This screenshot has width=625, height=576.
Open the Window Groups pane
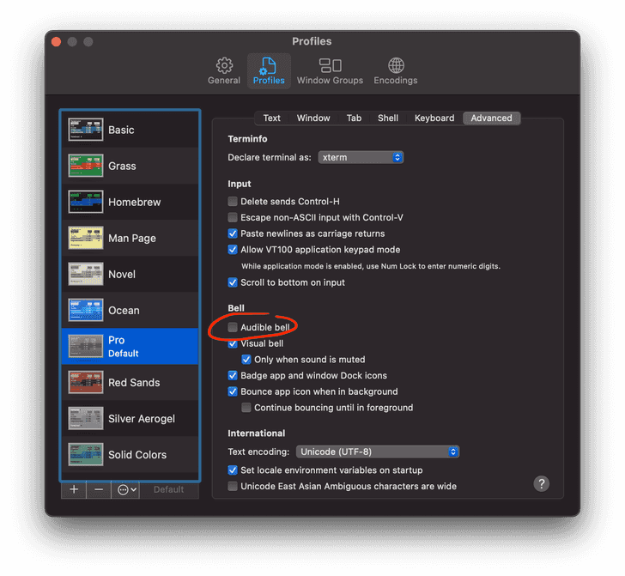coord(330,71)
